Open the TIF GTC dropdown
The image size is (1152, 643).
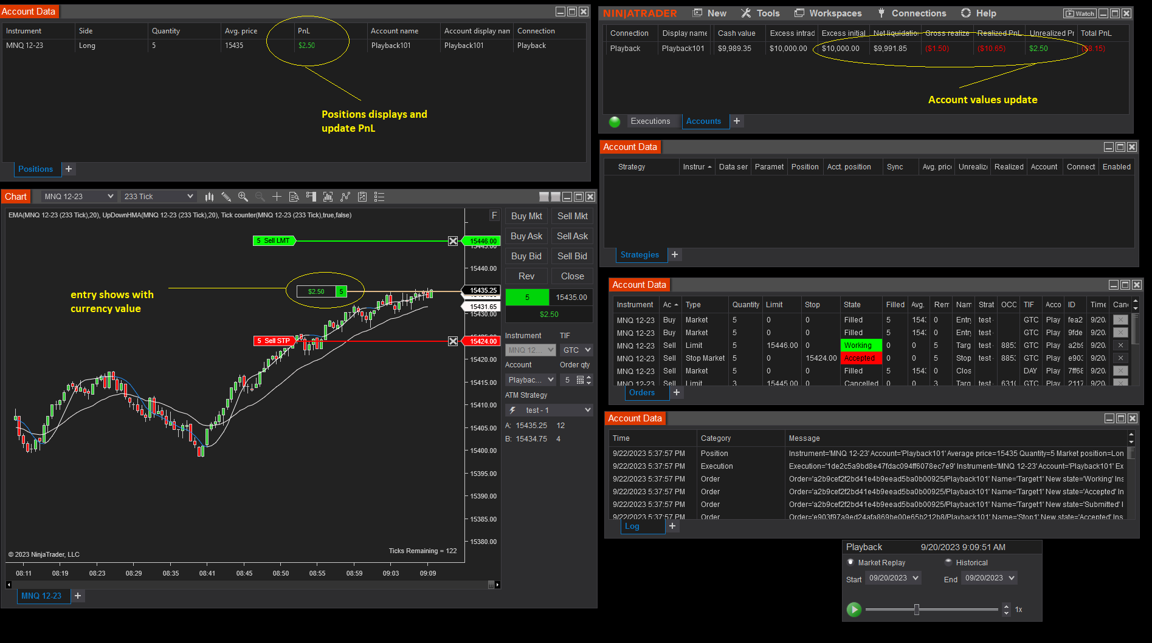pyautogui.click(x=576, y=350)
